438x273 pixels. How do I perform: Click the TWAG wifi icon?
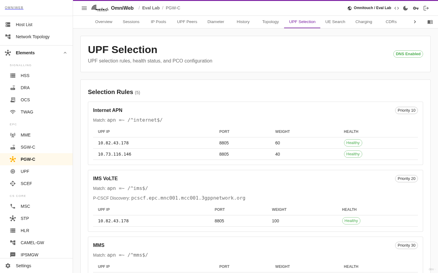[x=13, y=112]
